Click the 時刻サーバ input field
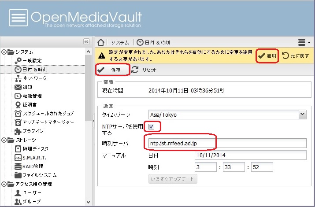 (227, 143)
